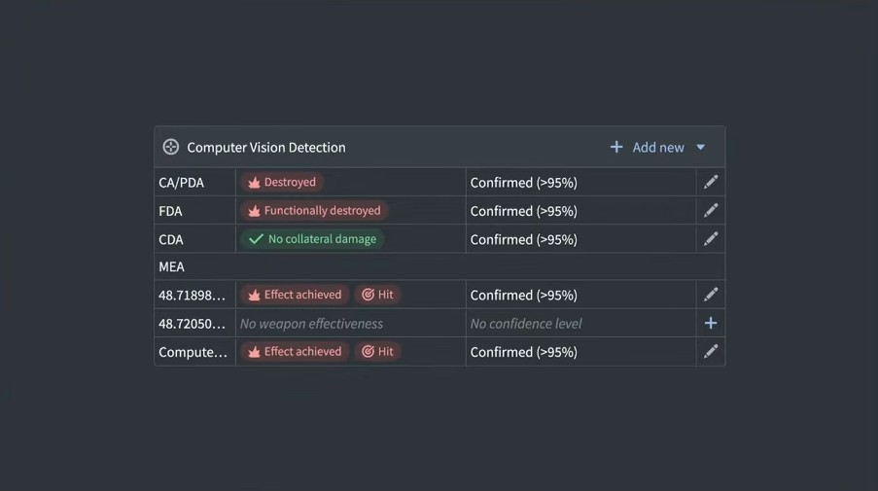Click the No confidence level placeholder
The image size is (878, 491).
[x=526, y=323]
